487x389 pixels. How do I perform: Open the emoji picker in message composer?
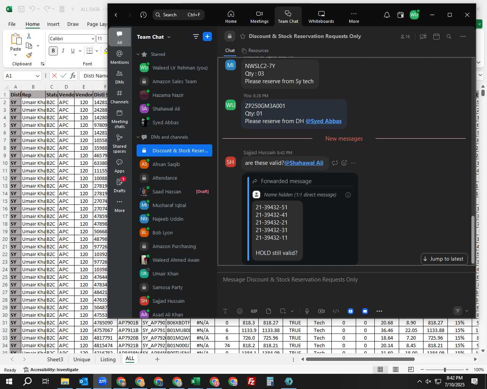[x=240, y=311]
